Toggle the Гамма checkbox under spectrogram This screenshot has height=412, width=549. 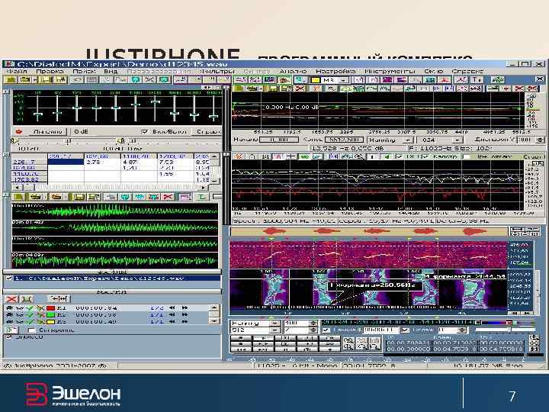[326, 330]
